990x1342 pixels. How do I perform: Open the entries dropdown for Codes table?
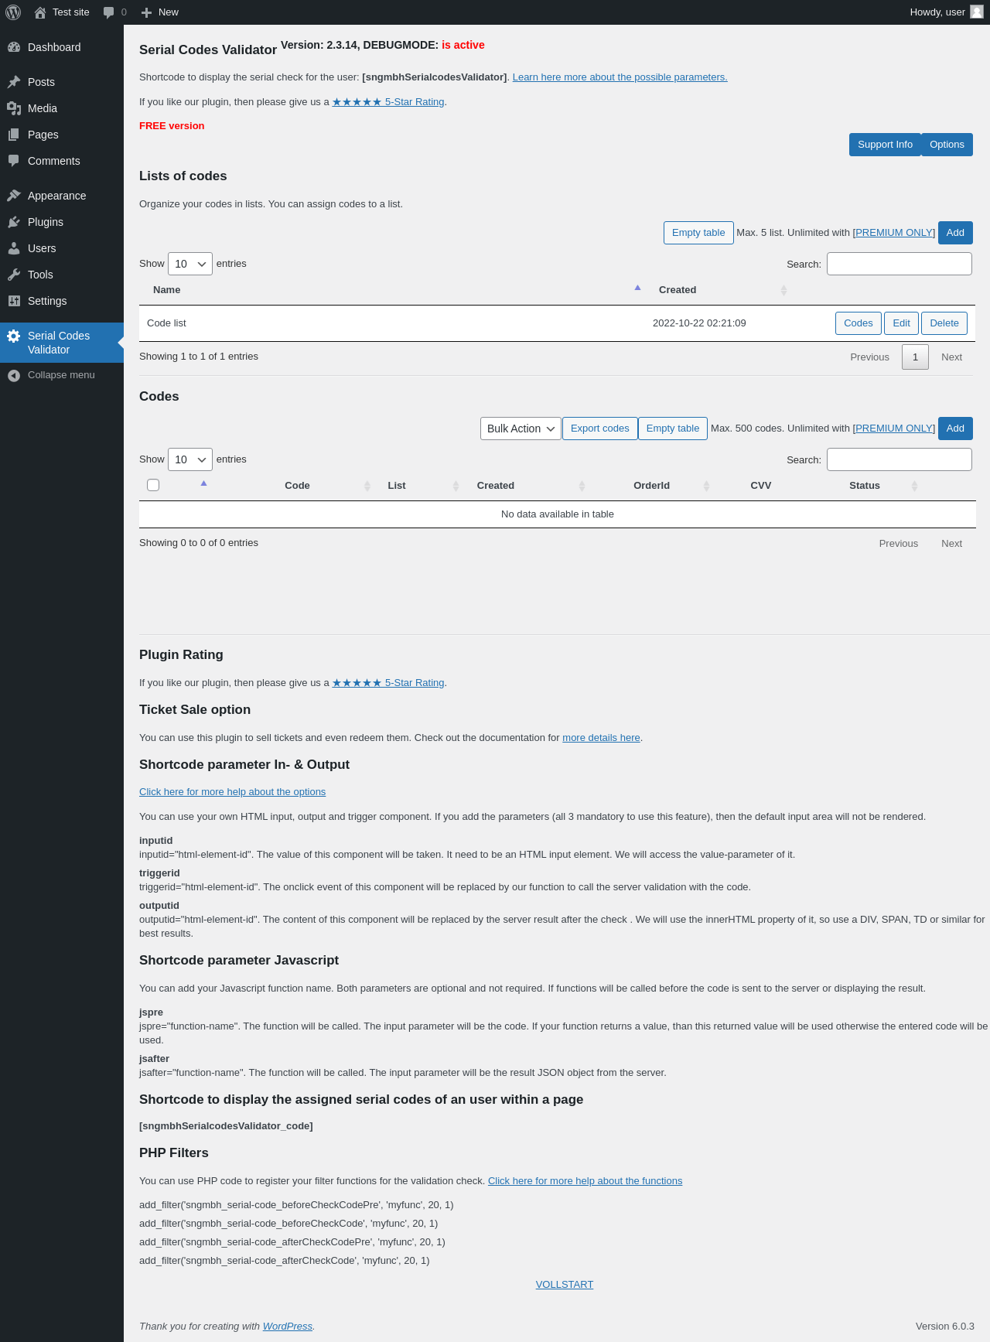pos(190,459)
